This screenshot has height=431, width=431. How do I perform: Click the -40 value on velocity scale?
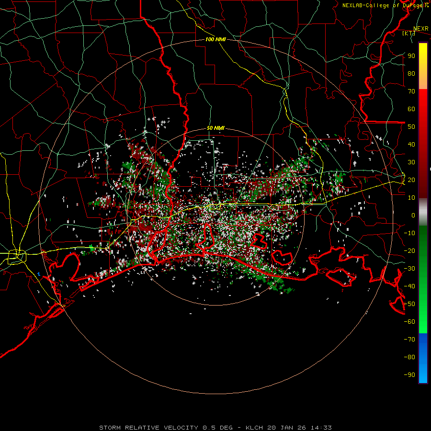pos(409,286)
